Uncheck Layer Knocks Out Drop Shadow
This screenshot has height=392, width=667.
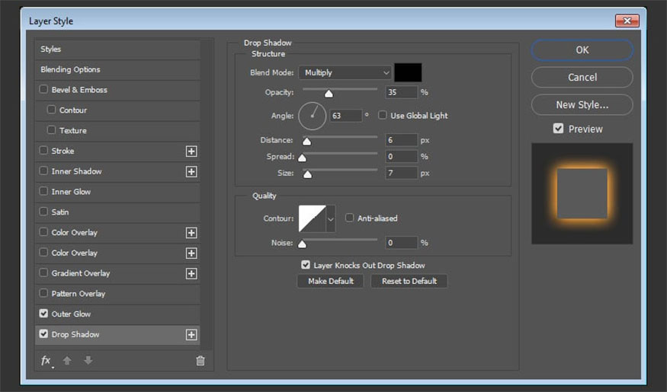coord(306,265)
